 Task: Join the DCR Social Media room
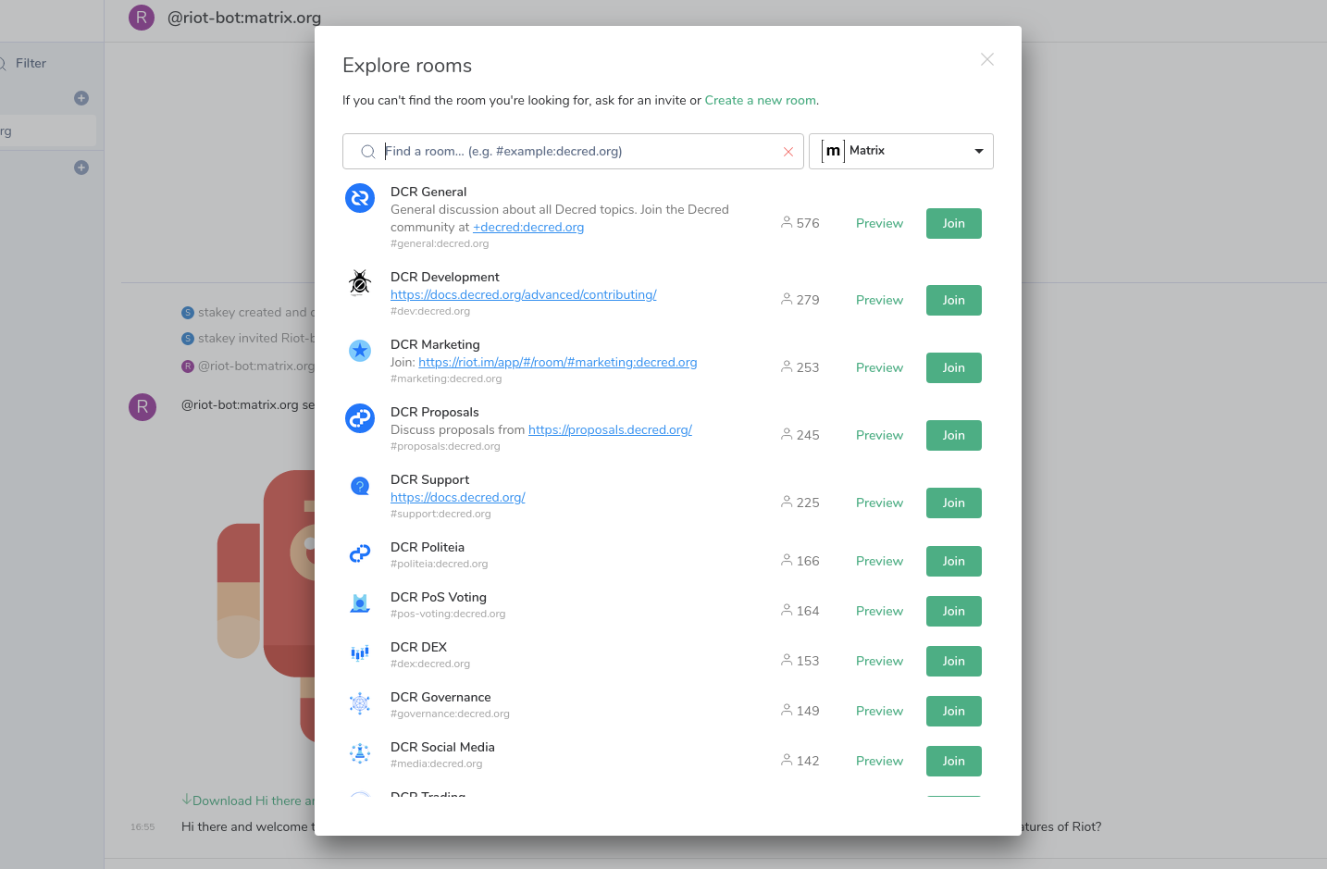(954, 761)
